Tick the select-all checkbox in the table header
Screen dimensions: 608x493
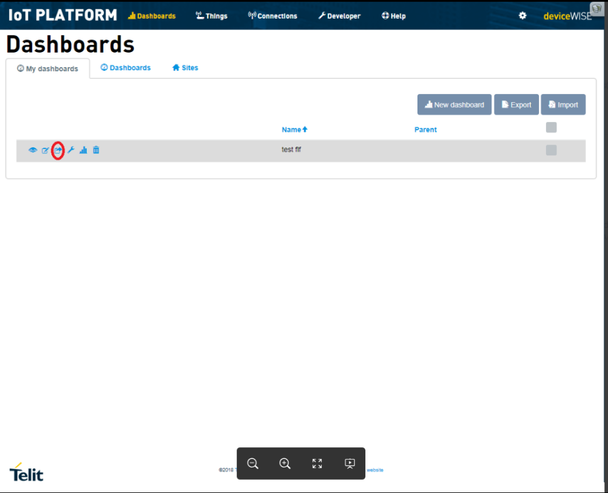pyautogui.click(x=551, y=127)
